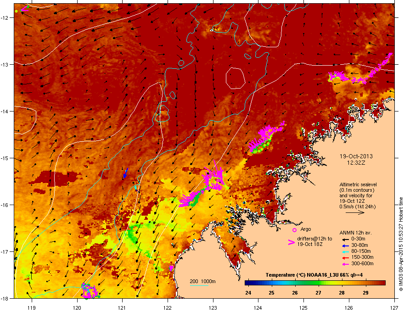The height and width of the screenshot is (312, 404).
Task: Click the '121' longitude axis label
Action: coord(122,307)
